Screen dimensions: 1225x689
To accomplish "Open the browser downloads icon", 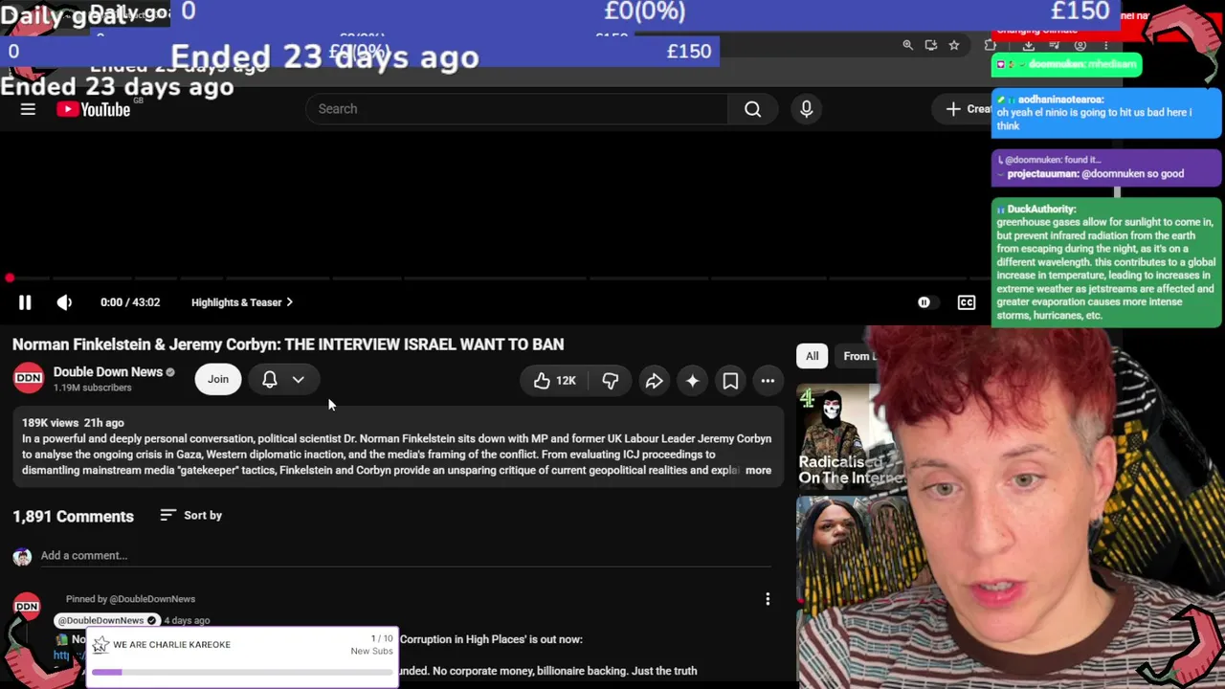I will coord(1028,45).
